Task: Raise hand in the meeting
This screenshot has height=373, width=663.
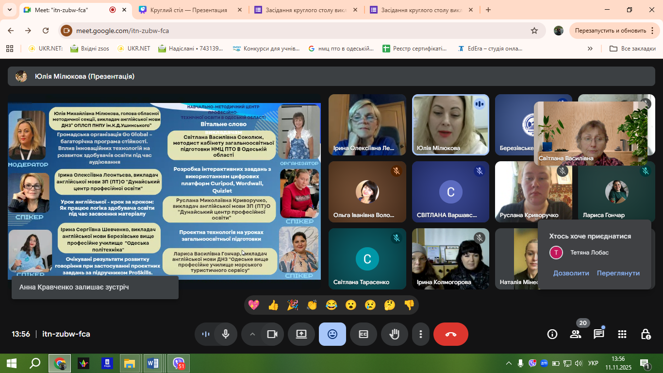Action: pyautogui.click(x=394, y=334)
